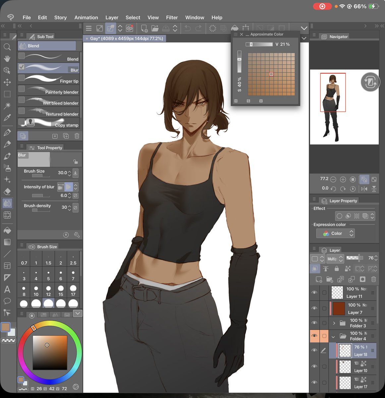Click the Border effect circle icon

click(339, 216)
